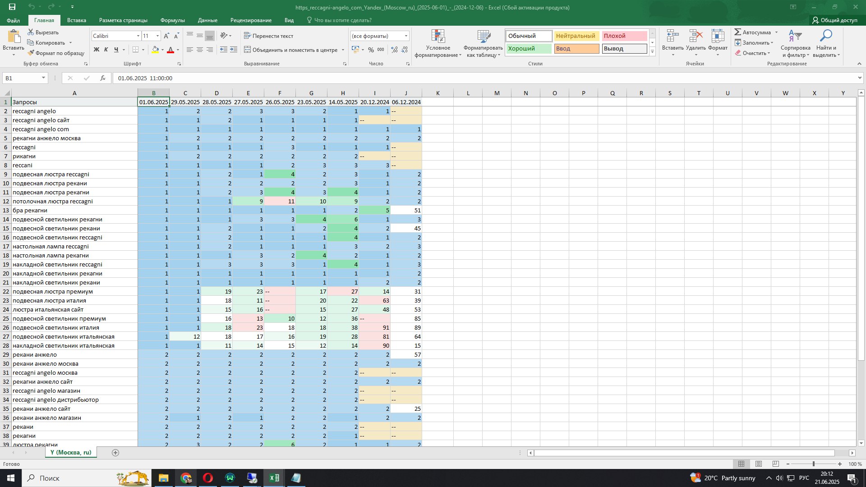
Task: Open AutoSum (Автосумма) dropdown arrow
Action: 776,32
